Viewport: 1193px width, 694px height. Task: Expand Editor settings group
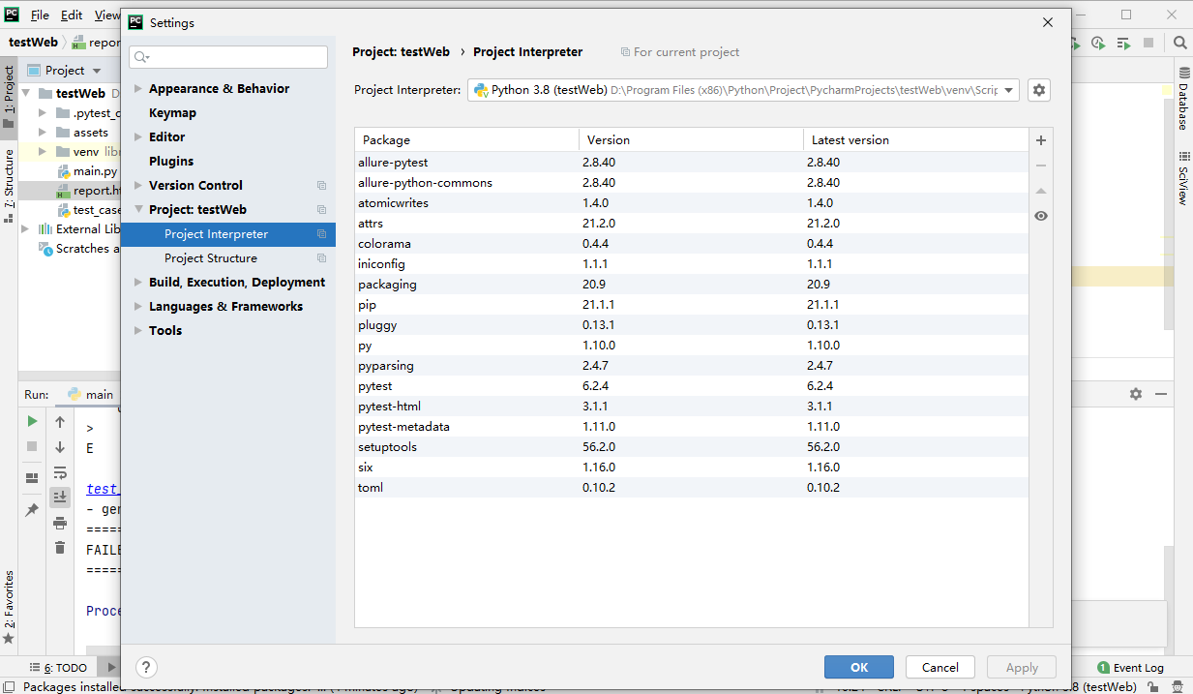[x=137, y=137]
